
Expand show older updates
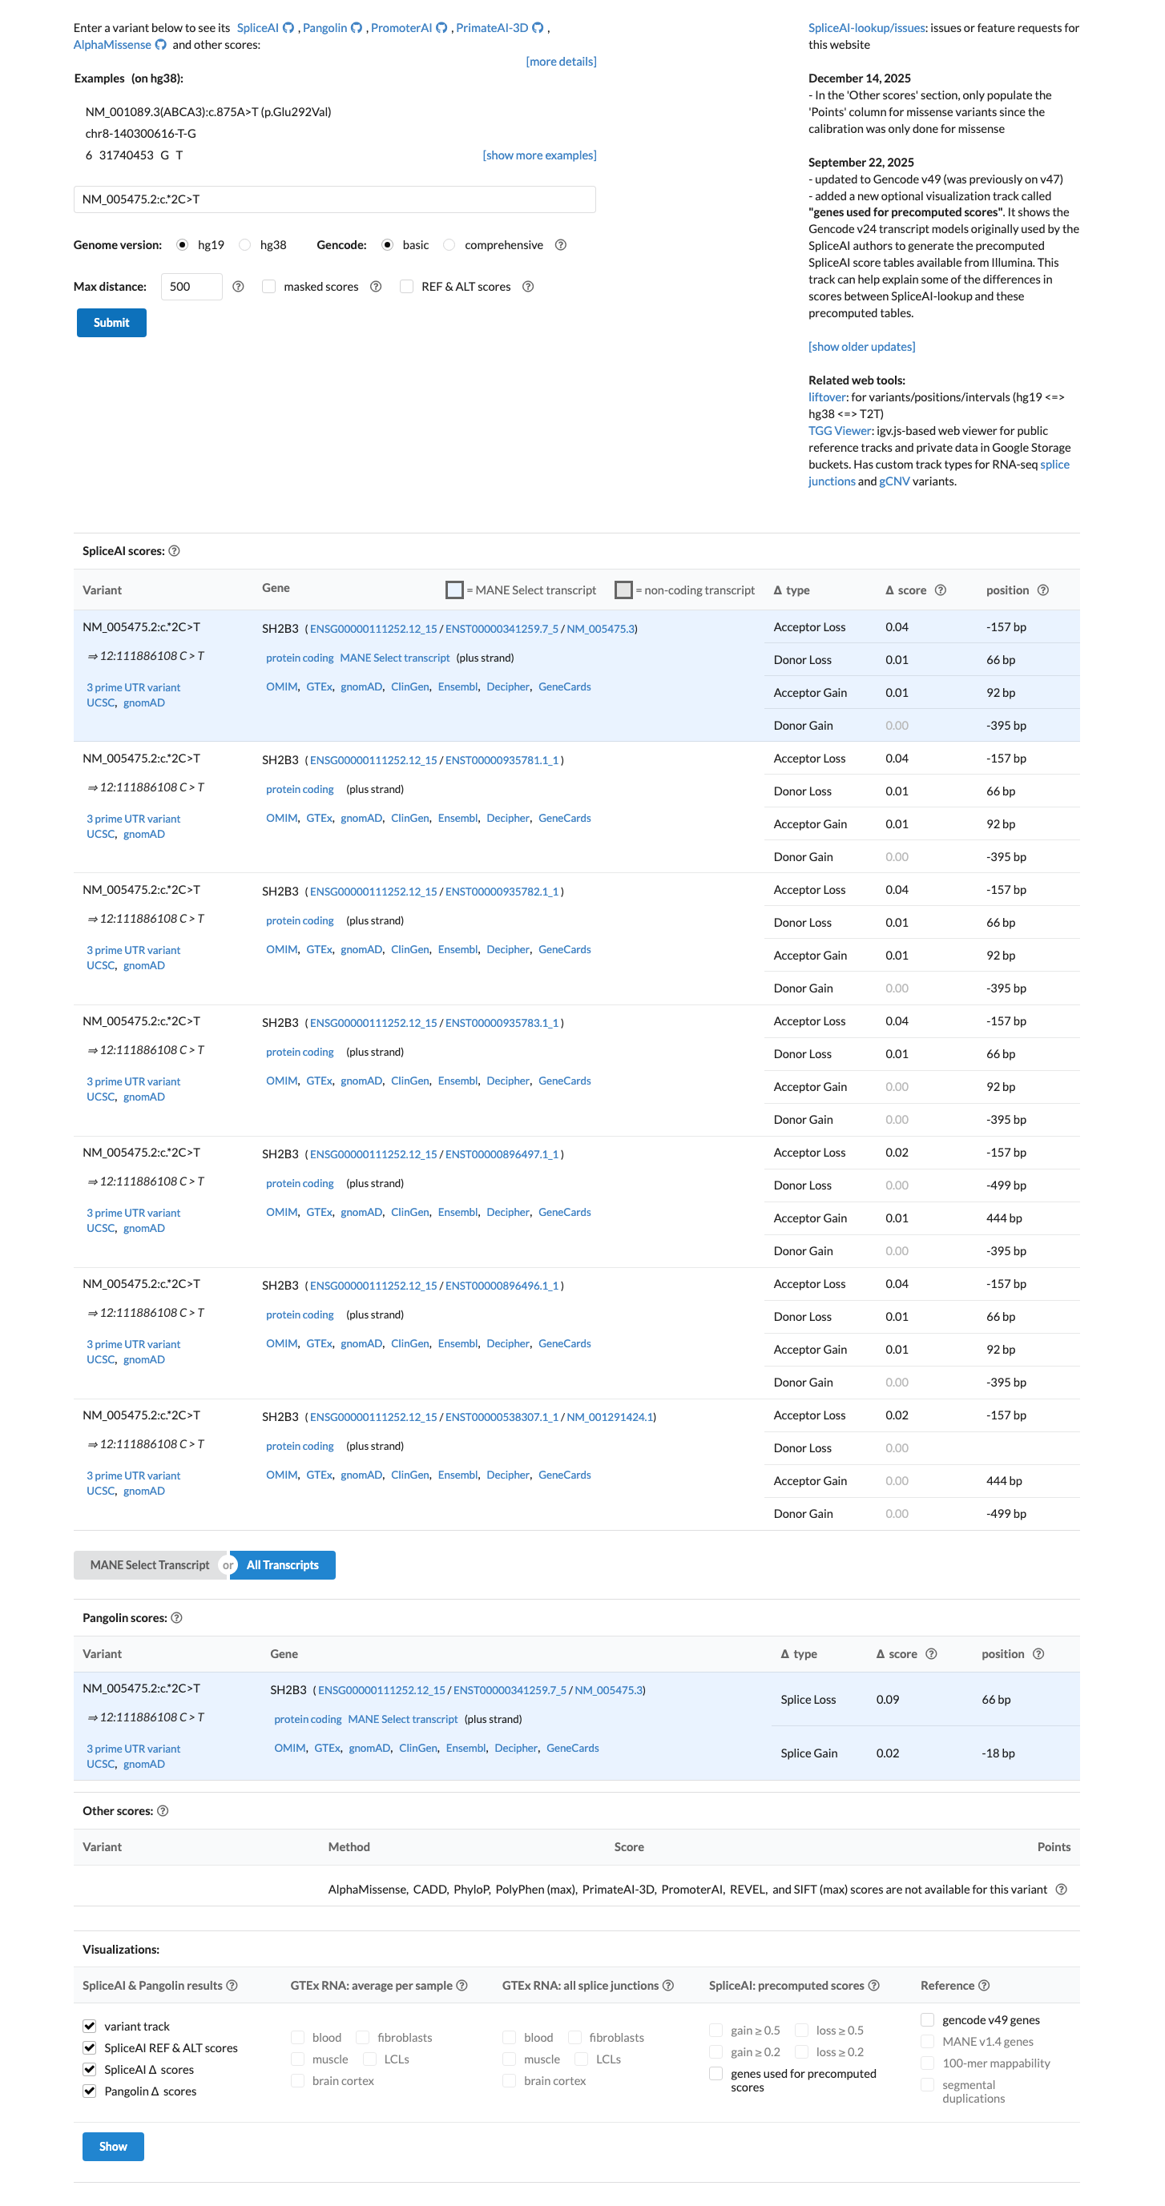[x=862, y=347]
